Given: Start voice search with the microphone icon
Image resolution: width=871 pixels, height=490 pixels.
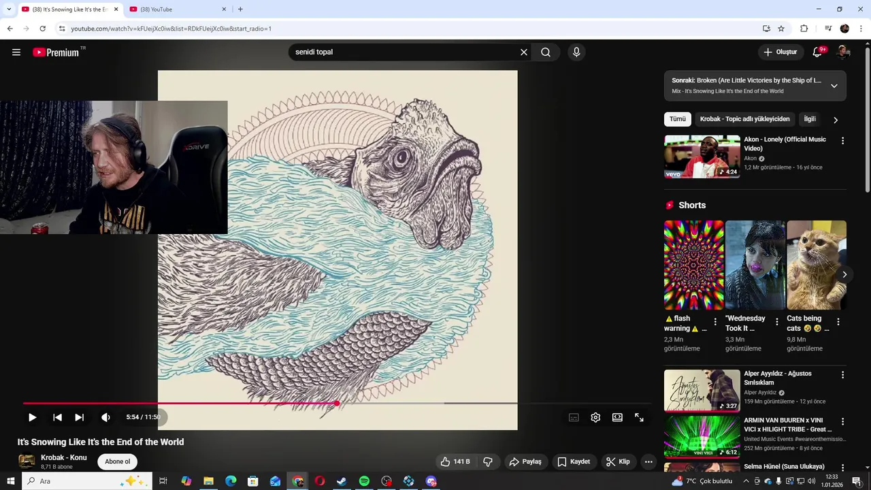Looking at the screenshot, I should (576, 52).
